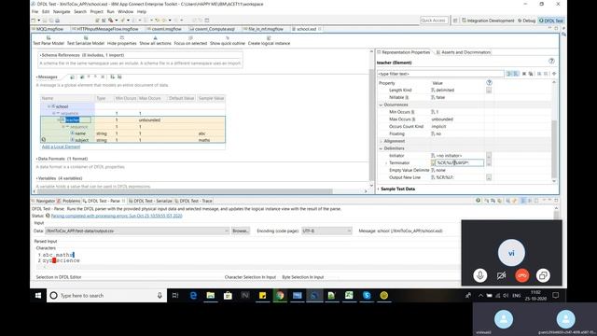Open the Data file path dropdown
The width and height of the screenshot is (597, 336).
coord(226,231)
